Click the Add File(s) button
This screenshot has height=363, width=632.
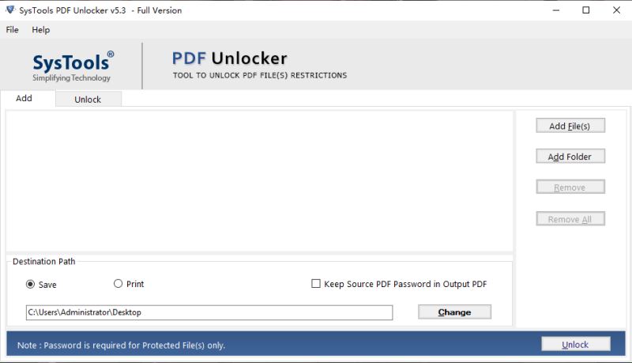click(x=570, y=126)
